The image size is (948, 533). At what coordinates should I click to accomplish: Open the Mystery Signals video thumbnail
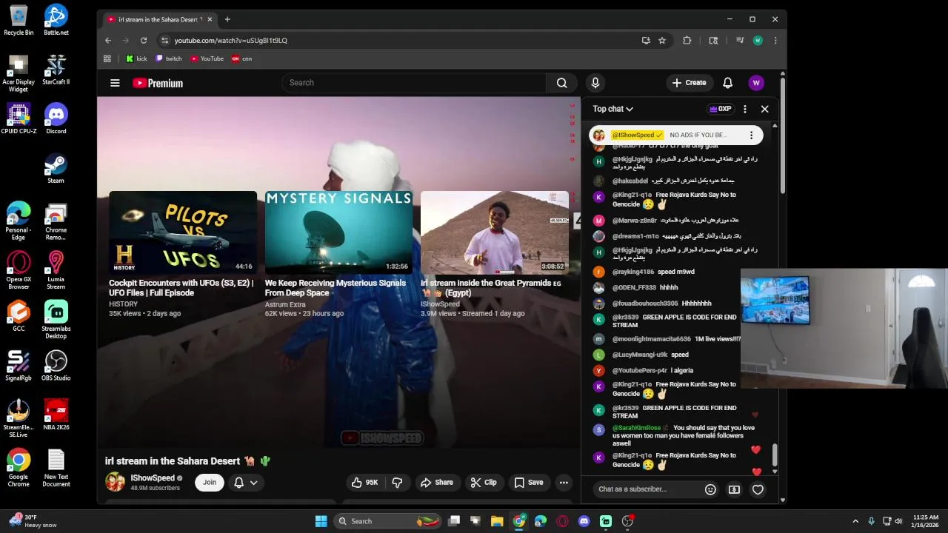(338, 232)
